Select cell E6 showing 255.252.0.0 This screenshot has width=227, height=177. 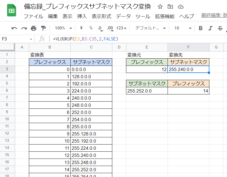click(x=147, y=91)
